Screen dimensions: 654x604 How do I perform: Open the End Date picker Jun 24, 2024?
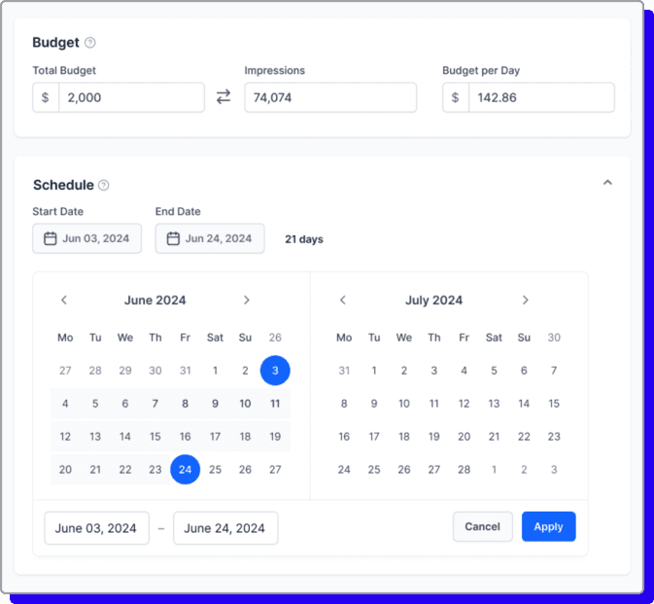tap(210, 238)
